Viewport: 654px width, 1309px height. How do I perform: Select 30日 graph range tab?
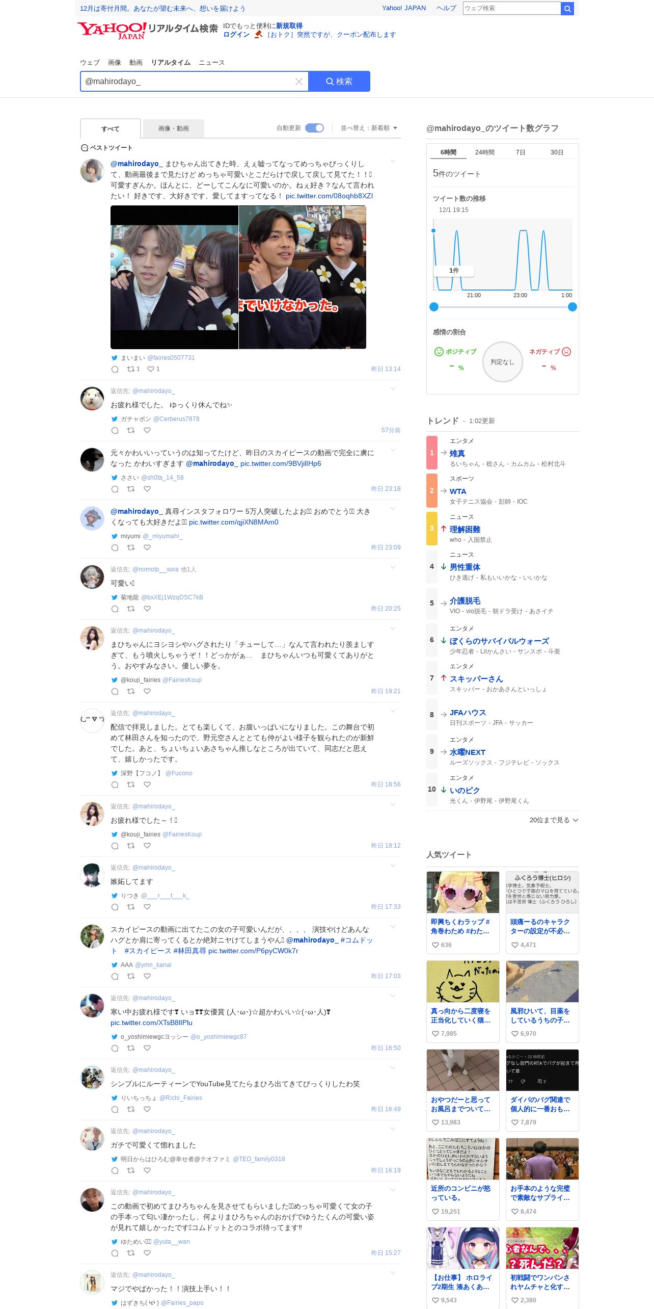(557, 152)
